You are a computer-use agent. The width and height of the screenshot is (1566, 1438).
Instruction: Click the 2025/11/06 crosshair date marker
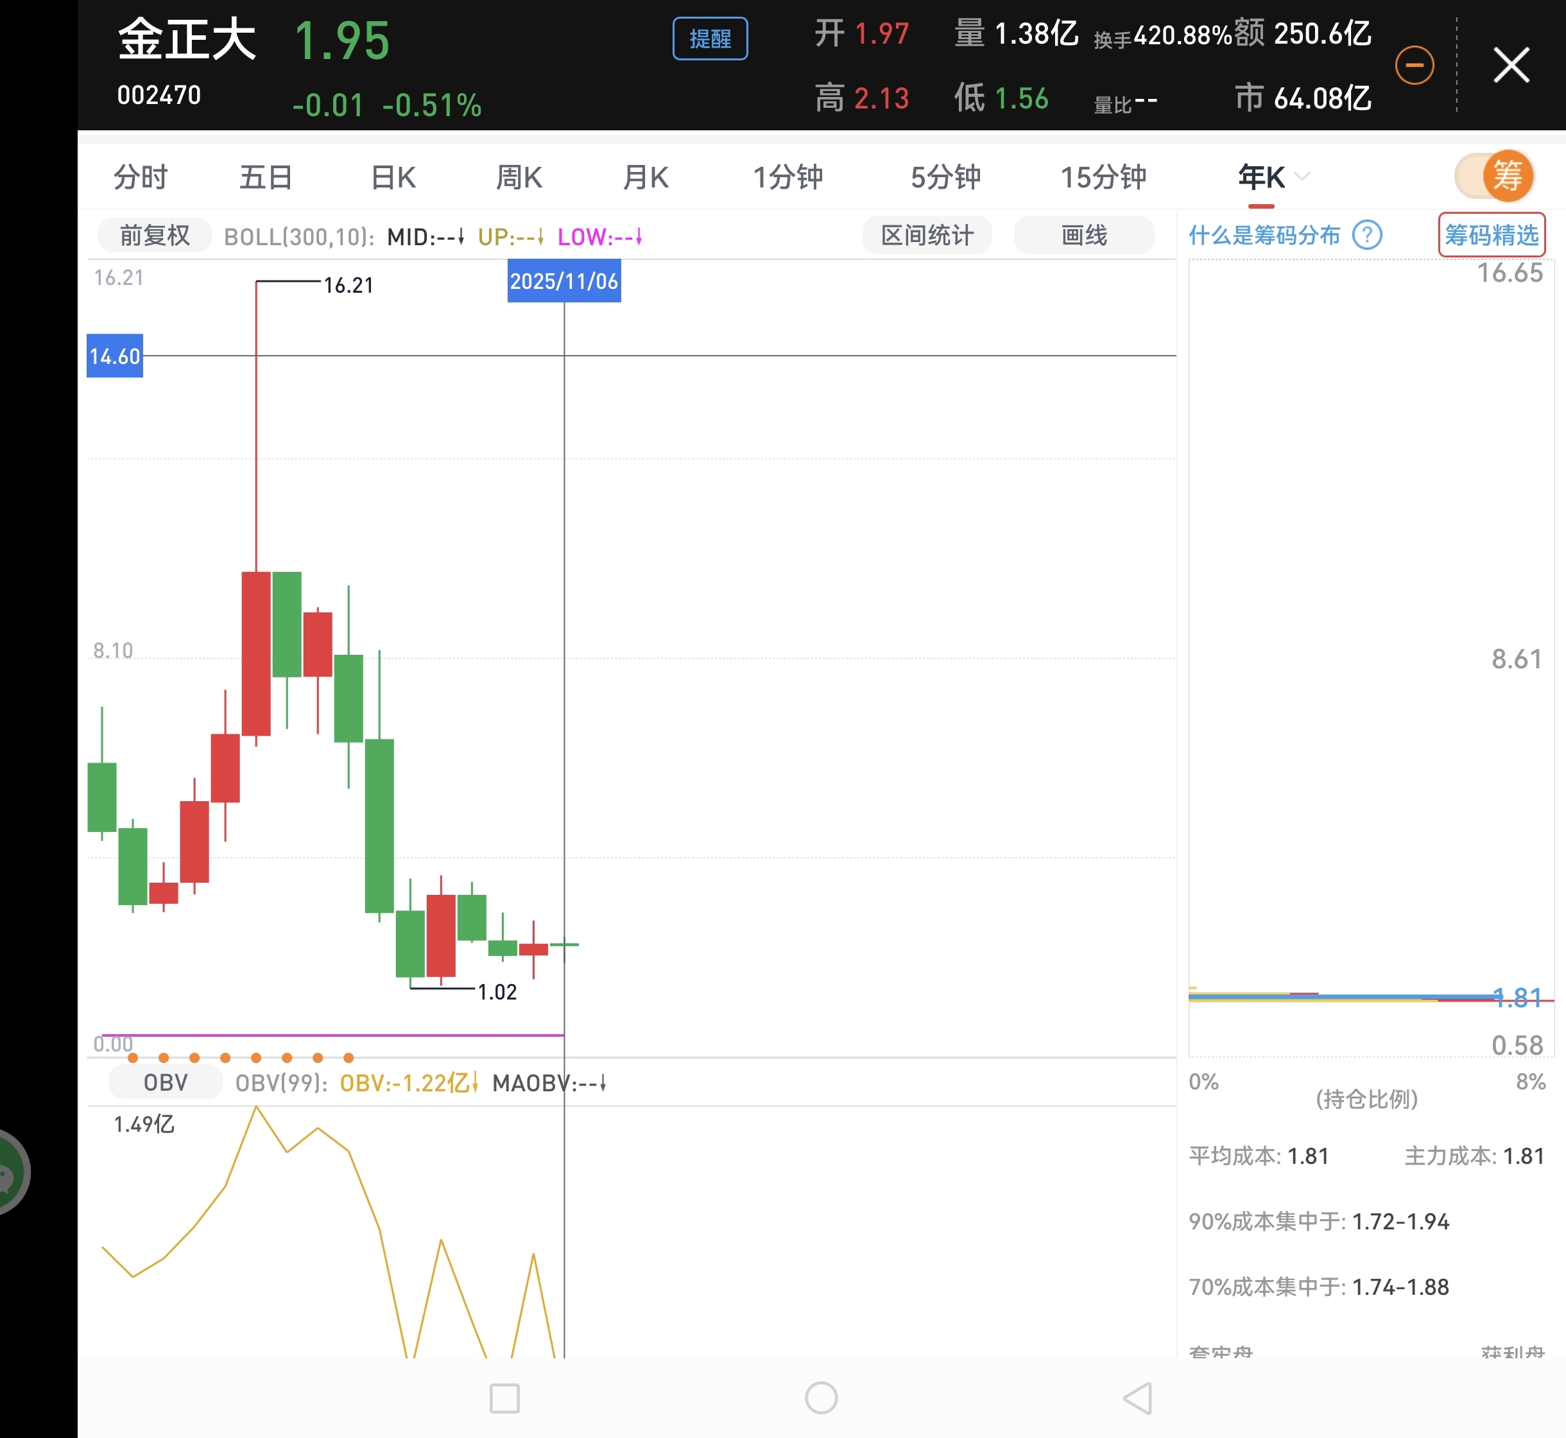pos(564,282)
